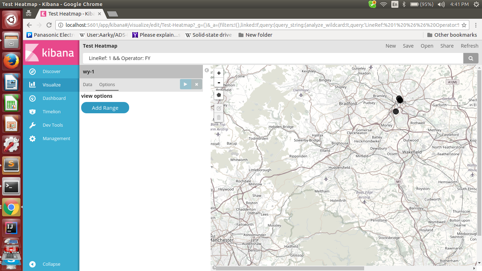Screen dimensions: 482x271
Task: Discard changes with the X button
Action: click(x=197, y=84)
